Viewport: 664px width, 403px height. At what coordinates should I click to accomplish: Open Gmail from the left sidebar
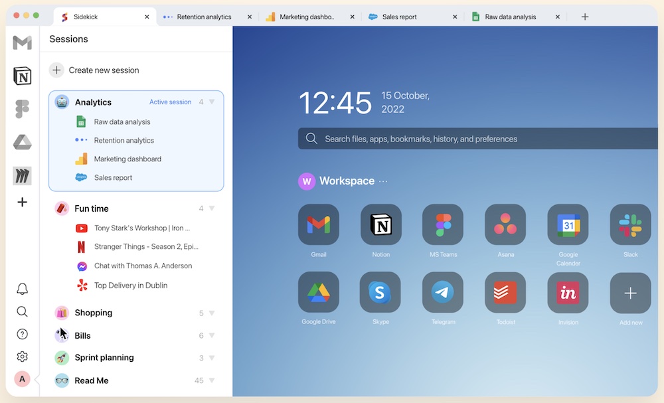tap(22, 42)
